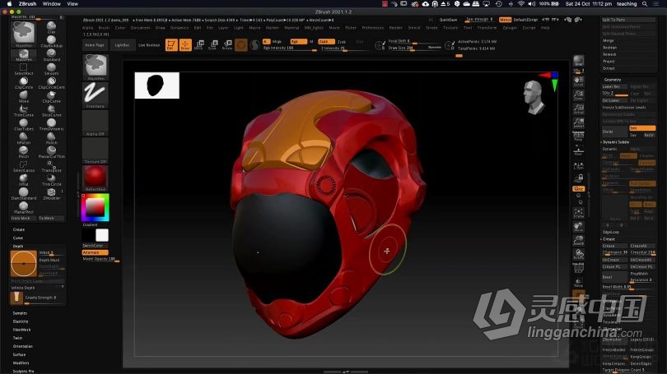The width and height of the screenshot is (667, 374).
Task: Select the ClipCircle brush
Action: click(x=24, y=82)
